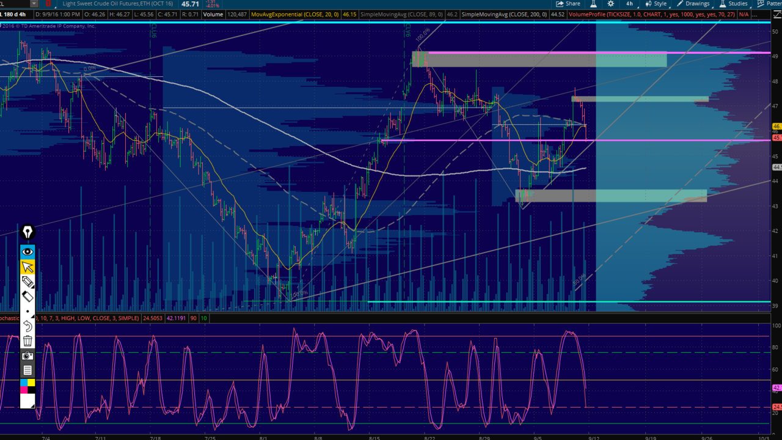This screenshot has height=440, width=782.
Task: Open the Drawings menu
Action: [x=693, y=4]
